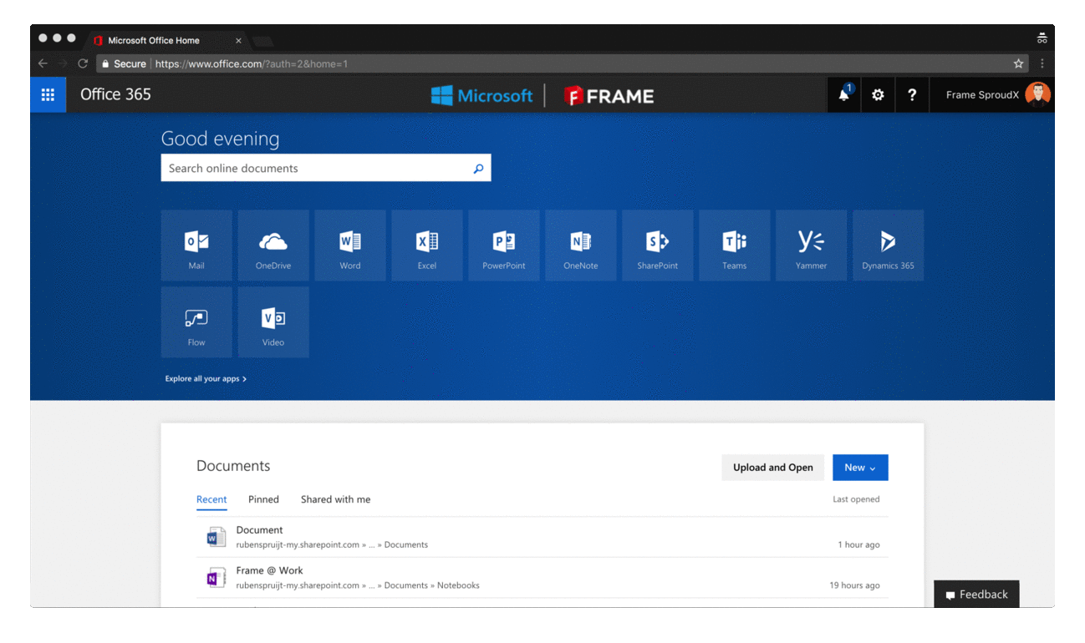Click the browser address bar URL
This screenshot has width=1085, height=643.
tap(252, 63)
